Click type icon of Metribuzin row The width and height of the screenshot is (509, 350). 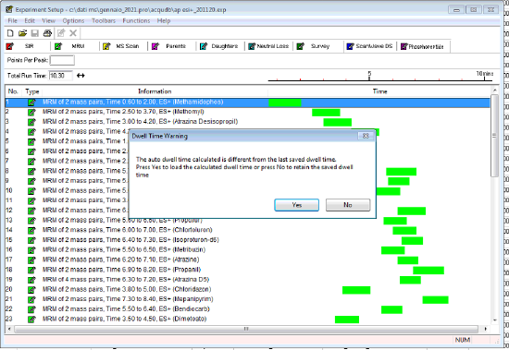tap(31, 250)
